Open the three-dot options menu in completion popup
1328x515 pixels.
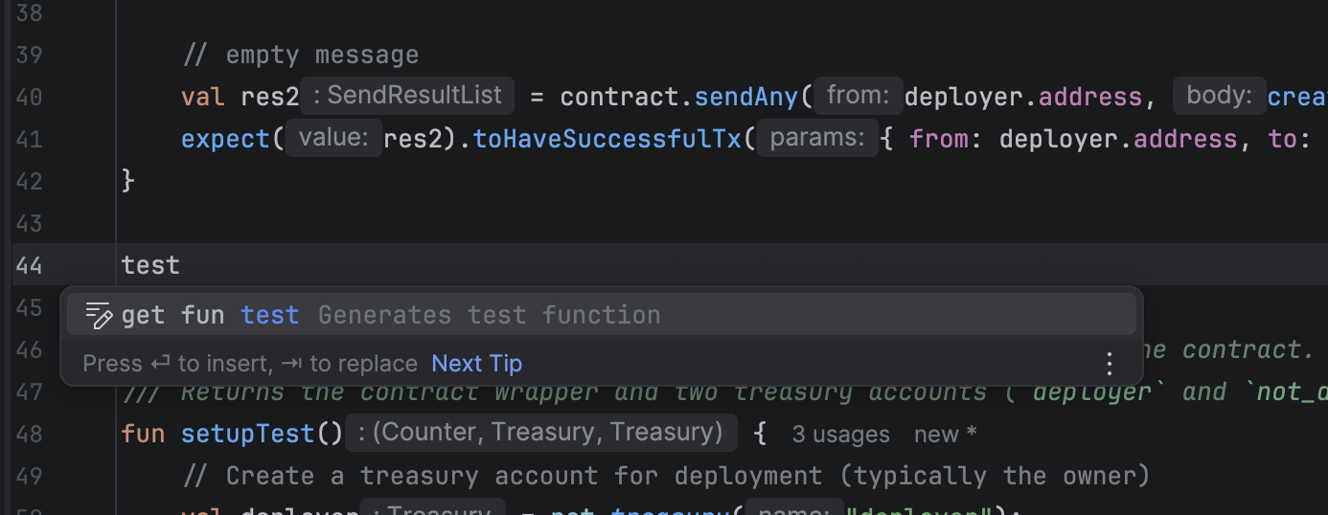(1109, 364)
